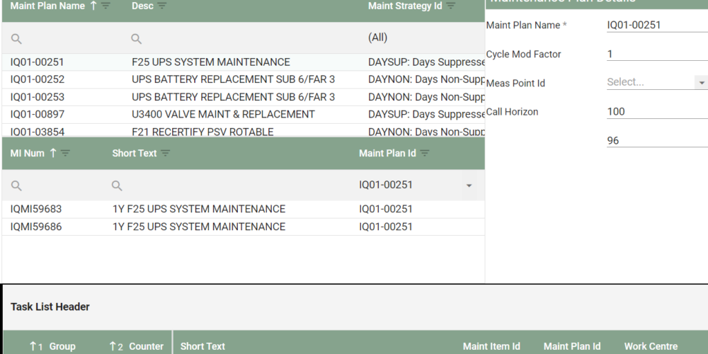Edit the Cycle Mod Factor field
This screenshot has height=354, width=708.
(x=657, y=55)
